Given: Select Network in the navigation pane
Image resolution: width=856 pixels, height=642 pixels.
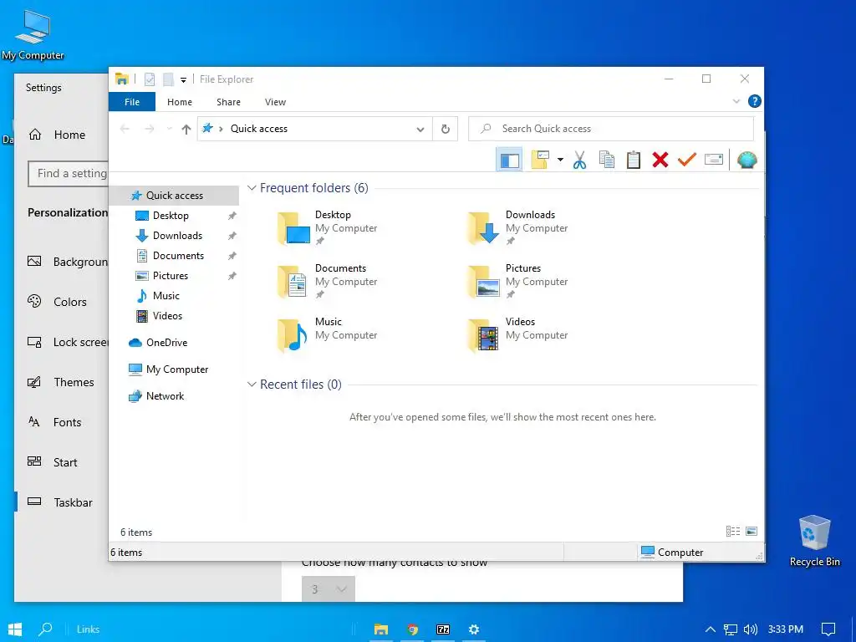Looking at the screenshot, I should tap(165, 396).
